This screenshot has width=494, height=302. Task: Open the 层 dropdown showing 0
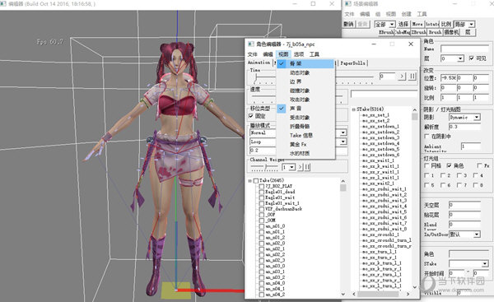coord(460,58)
